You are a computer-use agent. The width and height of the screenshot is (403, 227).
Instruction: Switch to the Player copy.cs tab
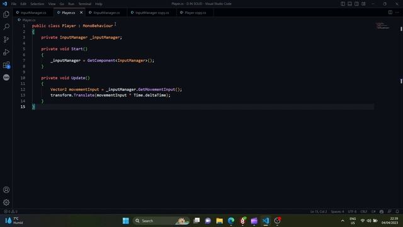pos(195,13)
